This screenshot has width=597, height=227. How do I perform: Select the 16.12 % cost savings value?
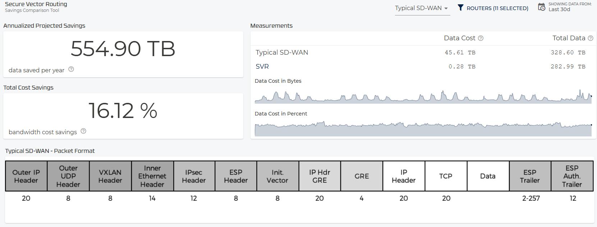pyautogui.click(x=123, y=110)
